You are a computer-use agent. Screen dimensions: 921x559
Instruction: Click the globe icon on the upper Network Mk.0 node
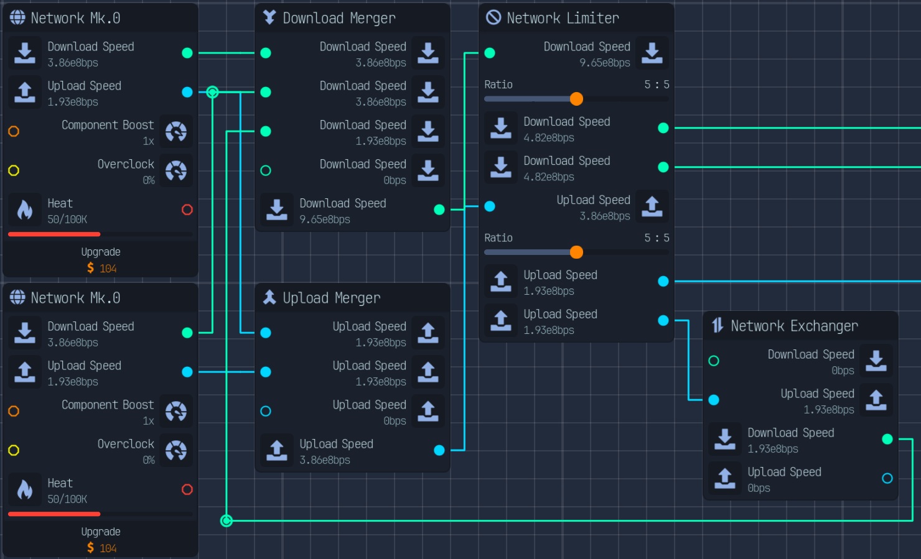point(17,18)
